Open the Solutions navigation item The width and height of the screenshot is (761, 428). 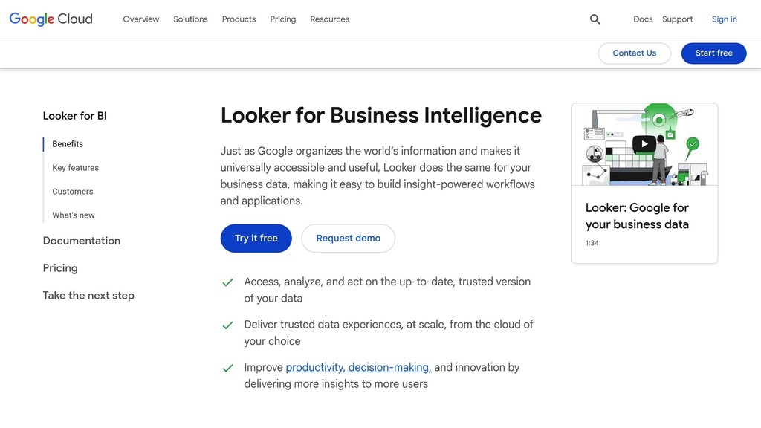(190, 19)
